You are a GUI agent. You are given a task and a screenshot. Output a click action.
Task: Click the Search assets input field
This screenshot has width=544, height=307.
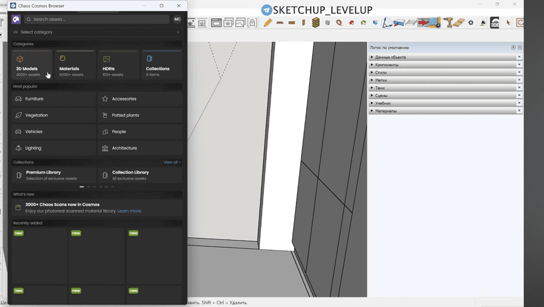point(97,20)
